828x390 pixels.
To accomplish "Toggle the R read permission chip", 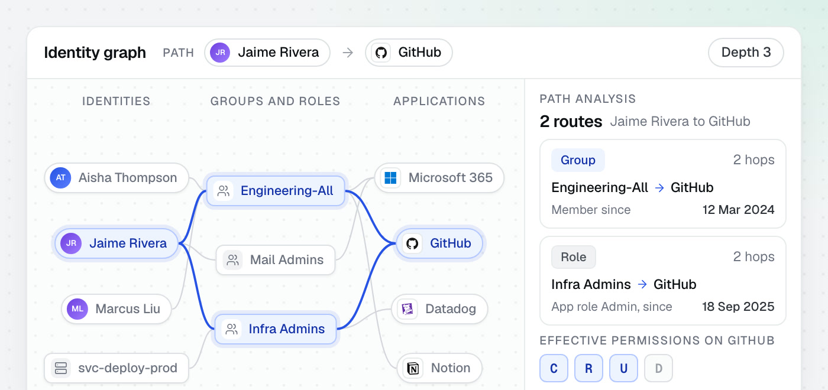I will tap(589, 369).
